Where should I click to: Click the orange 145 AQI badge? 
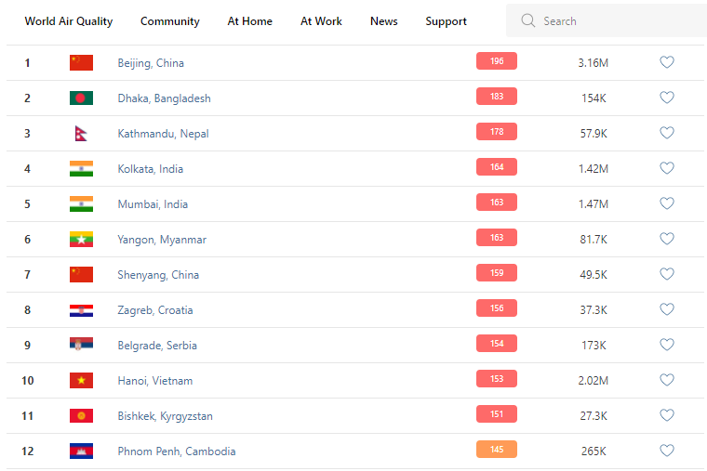click(497, 450)
